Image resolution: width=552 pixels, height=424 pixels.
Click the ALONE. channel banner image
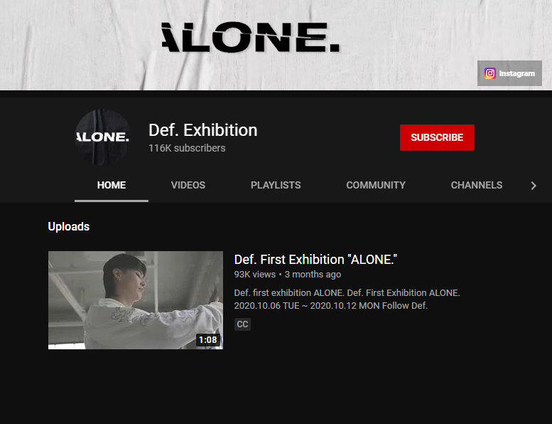[276, 45]
